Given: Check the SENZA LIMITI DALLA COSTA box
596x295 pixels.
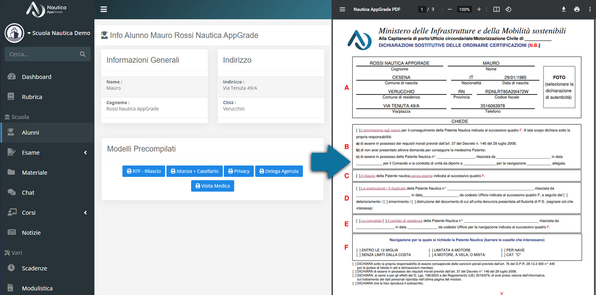Looking at the screenshot, I should click(x=359, y=255).
